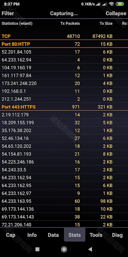
Task: Switch to the Cap tab
Action: pos(11,235)
